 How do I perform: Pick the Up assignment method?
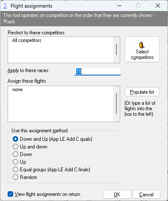coord(15,162)
